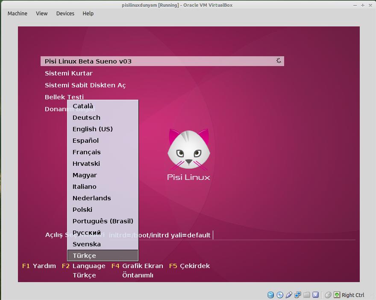Choose Sistemi Kurtar from the boot menu
376x300 pixels.
(x=69, y=73)
